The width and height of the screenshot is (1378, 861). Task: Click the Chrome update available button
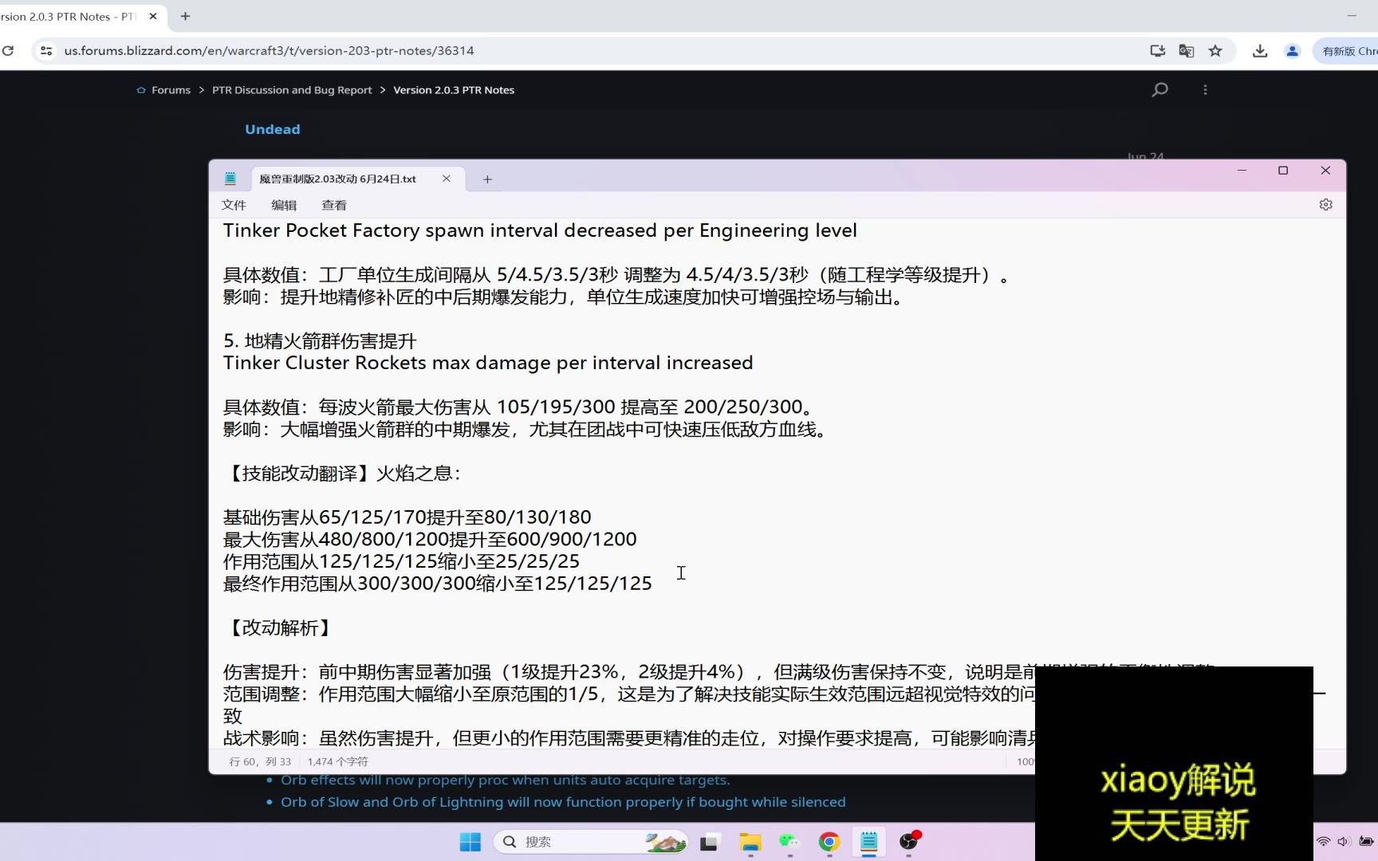(x=1348, y=51)
